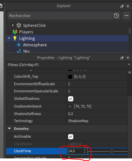
Task: Click the Players people icon
Action: click(15, 32)
